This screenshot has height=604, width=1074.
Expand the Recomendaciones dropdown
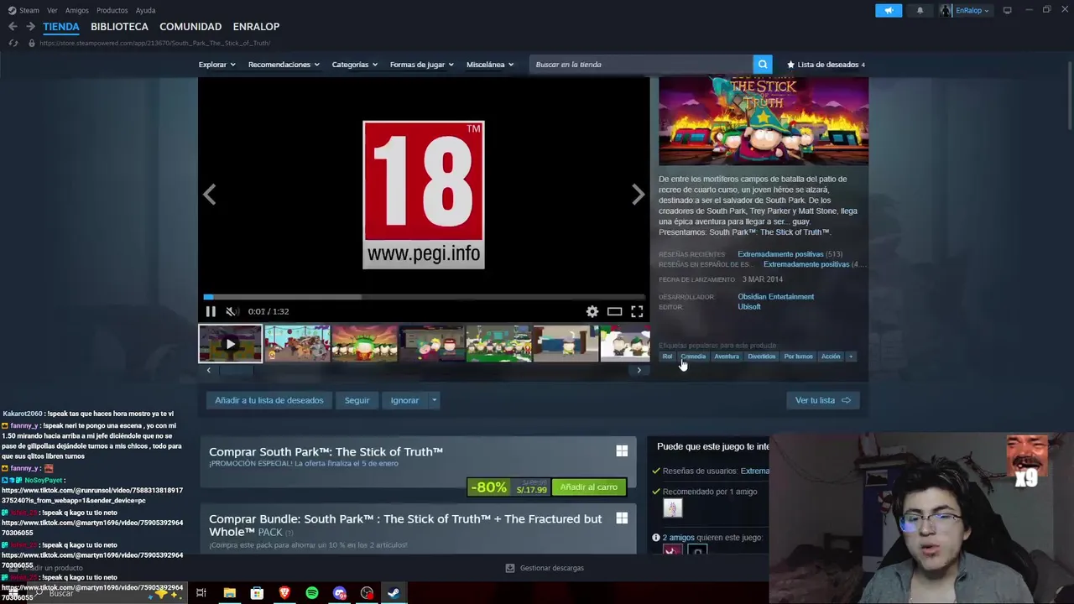(x=284, y=65)
